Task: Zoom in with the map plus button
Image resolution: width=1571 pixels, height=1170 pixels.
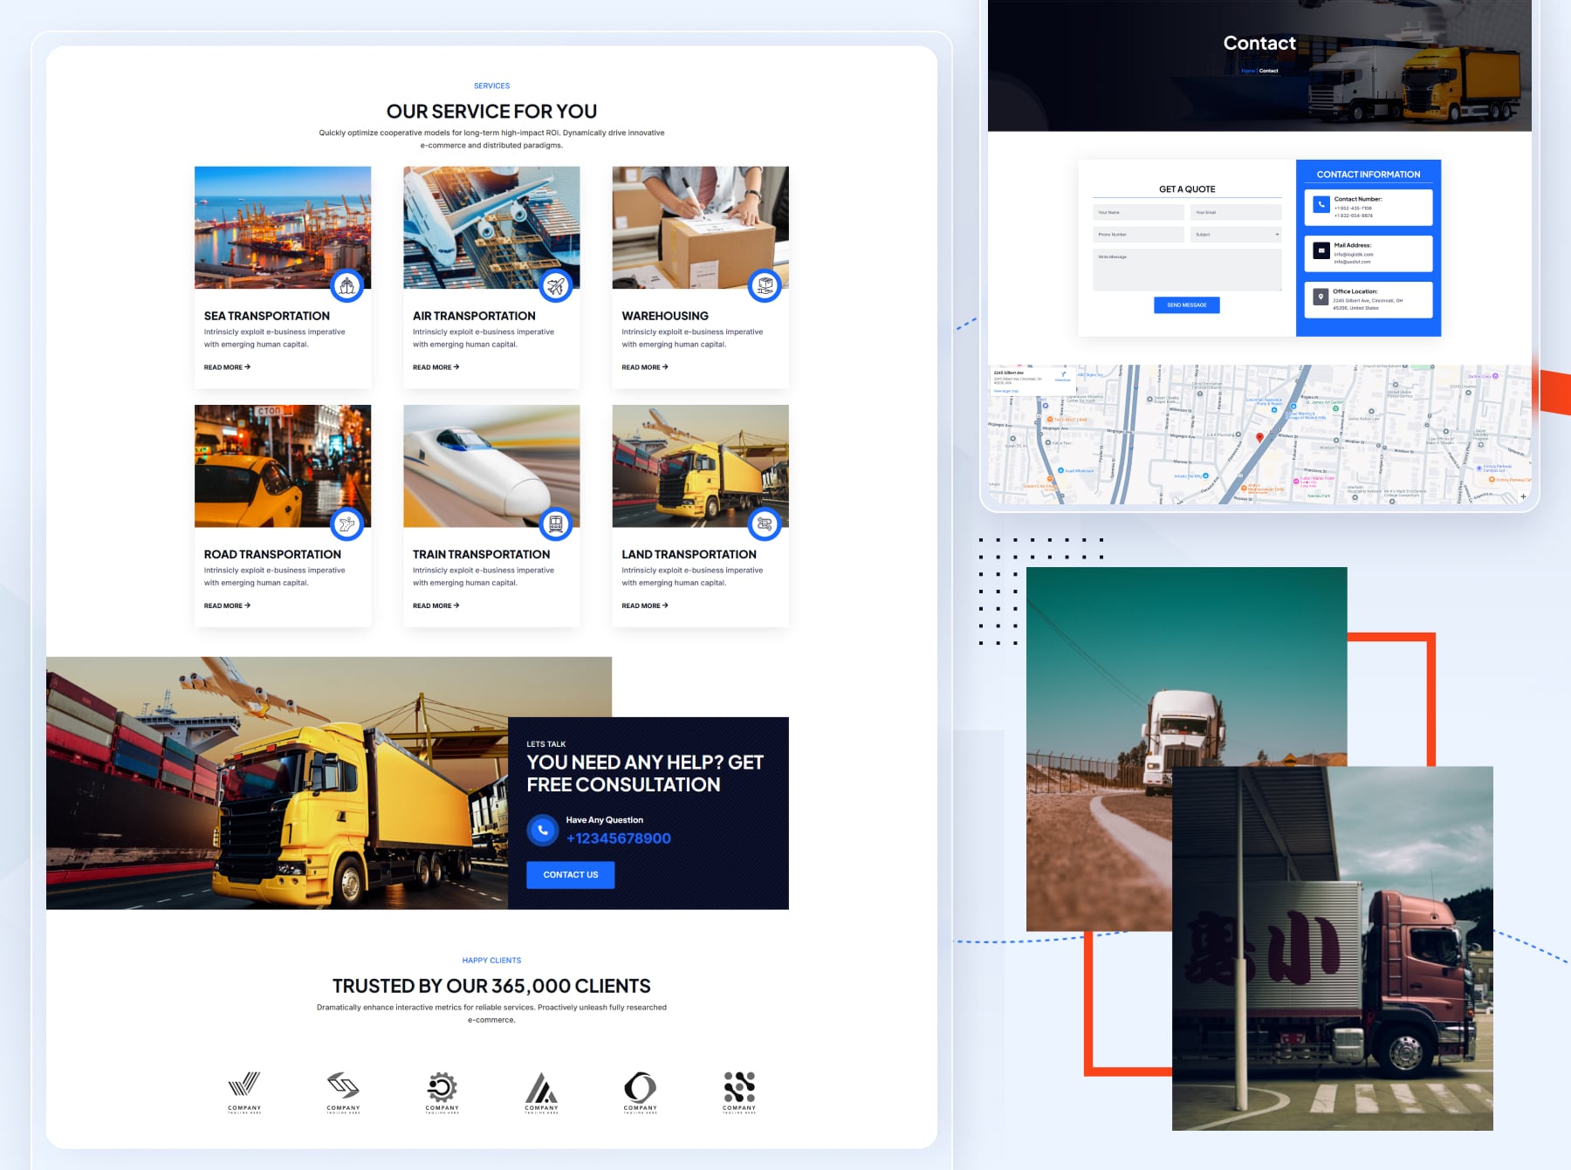Action: pos(1523,496)
